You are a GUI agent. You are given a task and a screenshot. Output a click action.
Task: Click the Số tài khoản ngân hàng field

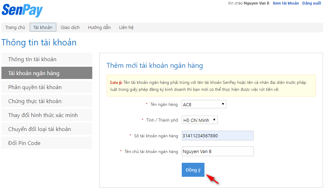click(217, 136)
